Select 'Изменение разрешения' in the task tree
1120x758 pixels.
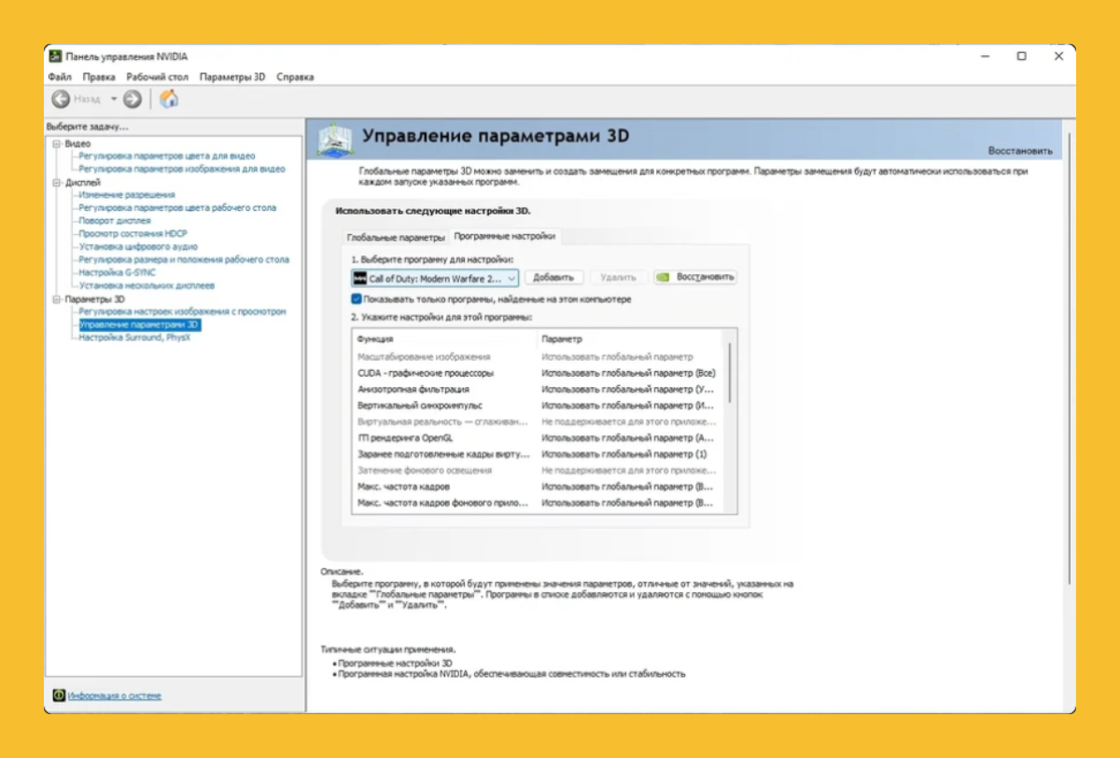coord(127,195)
